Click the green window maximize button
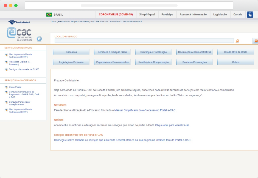 (x=16, y=6)
